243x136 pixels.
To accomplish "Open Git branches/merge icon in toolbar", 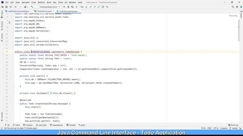I will coord(99,7).
